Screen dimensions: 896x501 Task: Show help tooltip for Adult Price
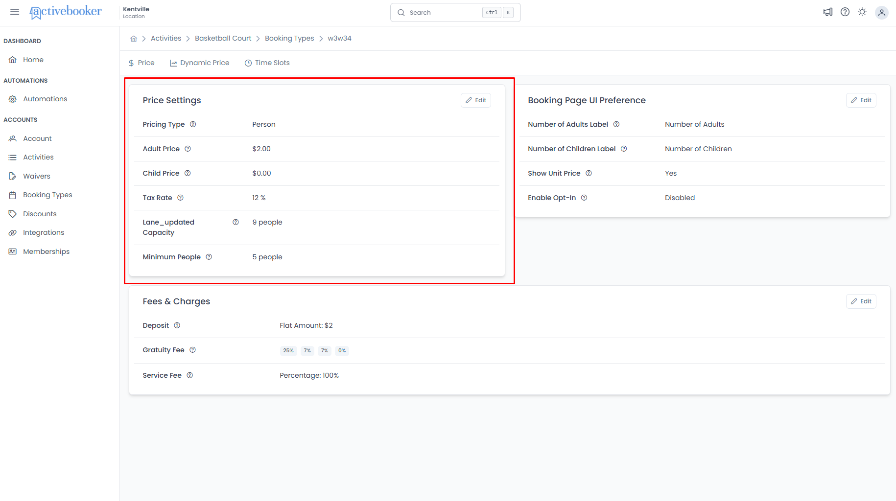pos(188,149)
